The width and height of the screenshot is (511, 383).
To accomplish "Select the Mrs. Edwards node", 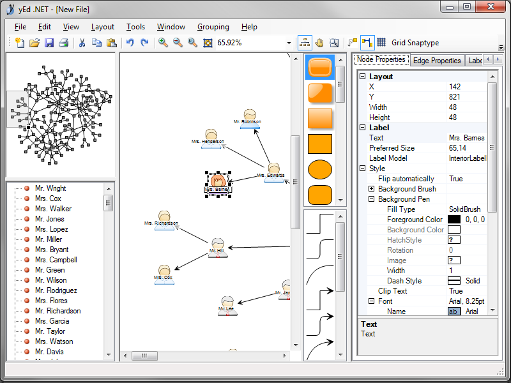I will (x=274, y=172).
